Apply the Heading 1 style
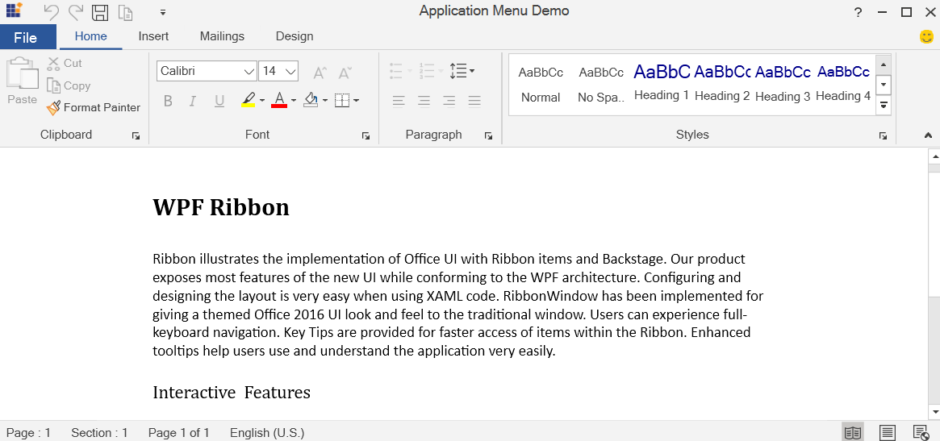Image resolution: width=940 pixels, height=441 pixels. pos(662,83)
